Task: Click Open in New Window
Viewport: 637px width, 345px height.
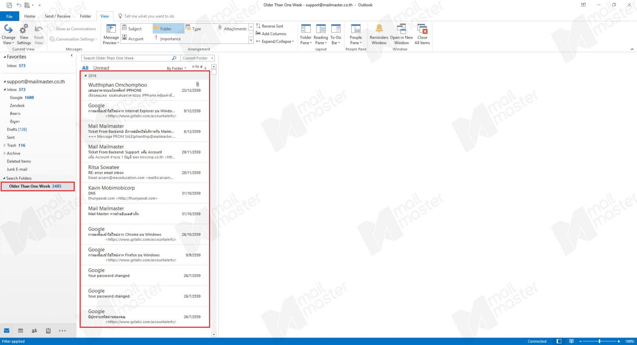Action: 401,34
